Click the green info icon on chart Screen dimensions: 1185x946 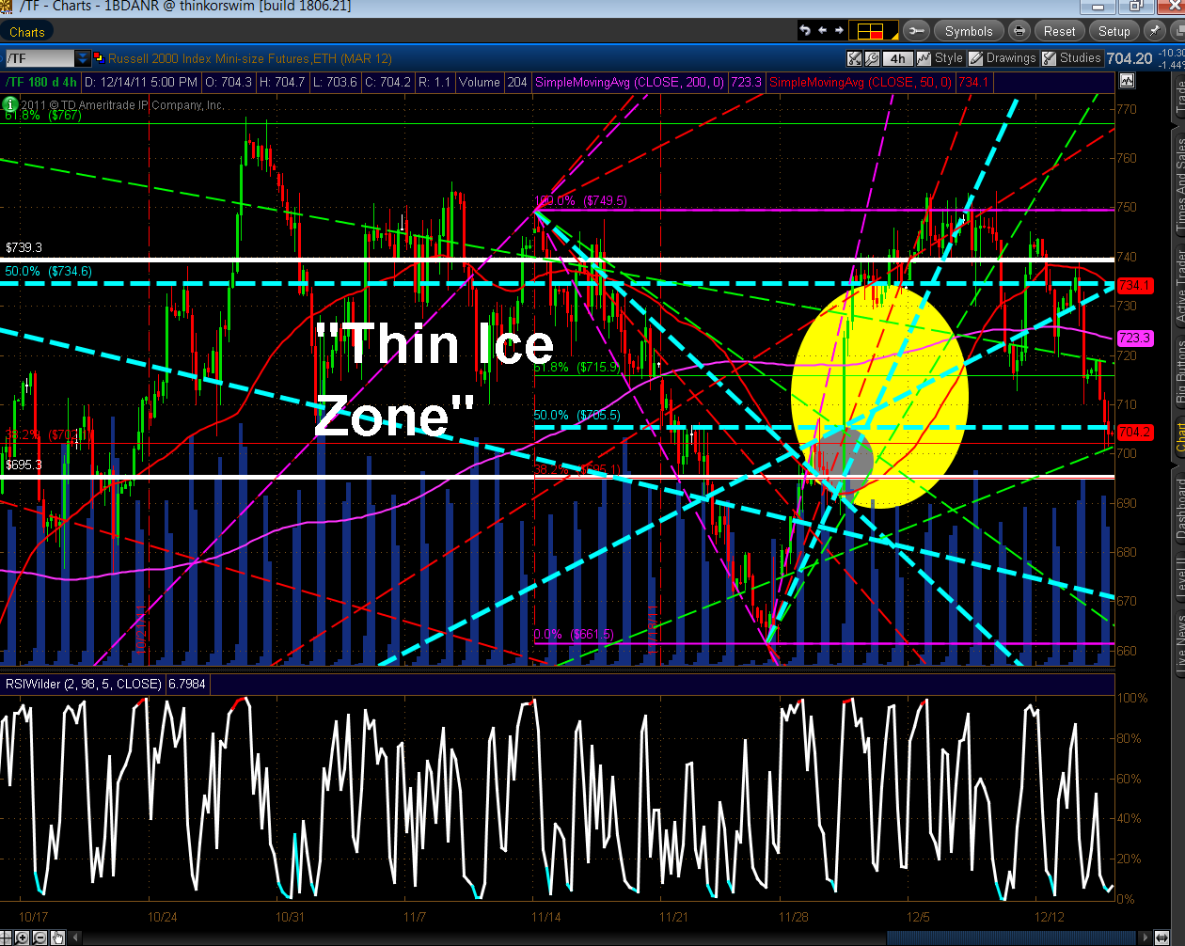tap(10, 104)
